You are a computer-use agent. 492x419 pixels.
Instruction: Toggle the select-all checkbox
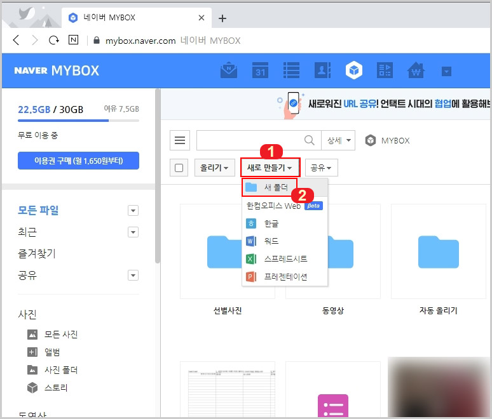(179, 168)
